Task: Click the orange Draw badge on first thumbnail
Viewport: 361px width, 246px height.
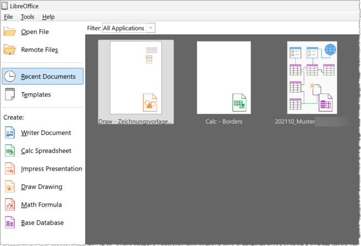Action: 150,102
